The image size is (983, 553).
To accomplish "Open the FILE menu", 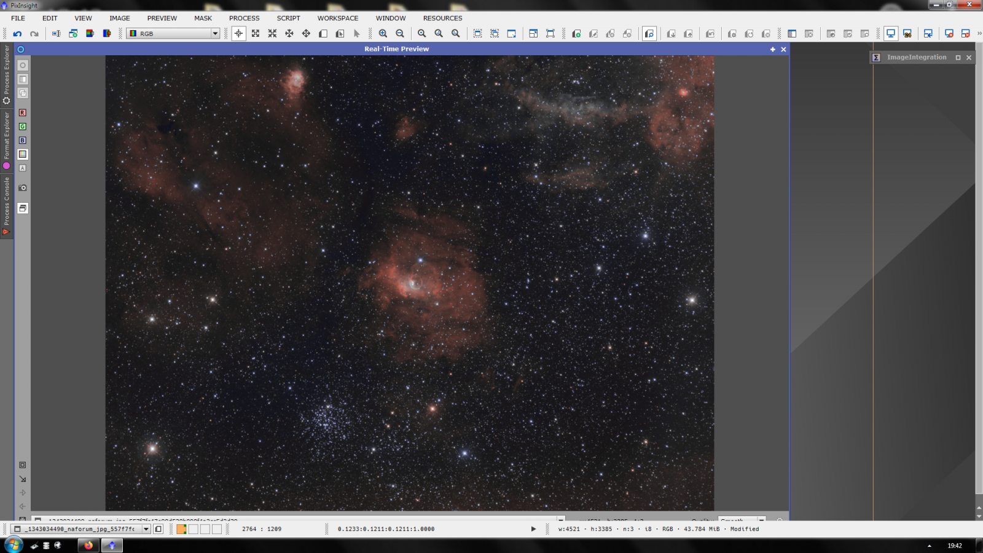I will point(18,18).
